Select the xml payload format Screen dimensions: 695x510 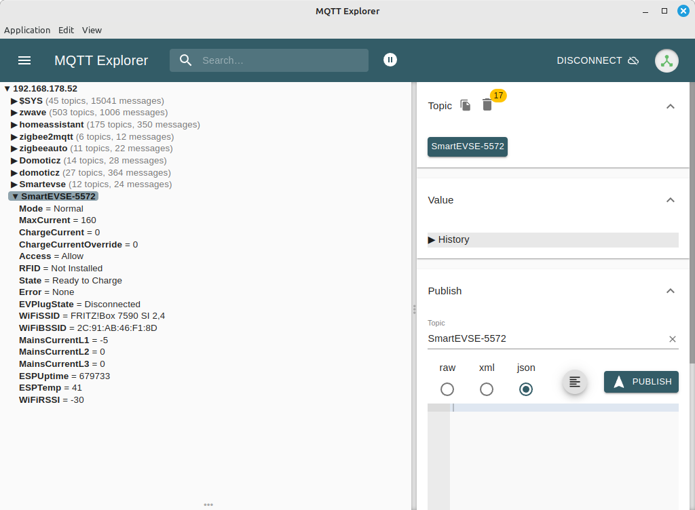coord(487,389)
